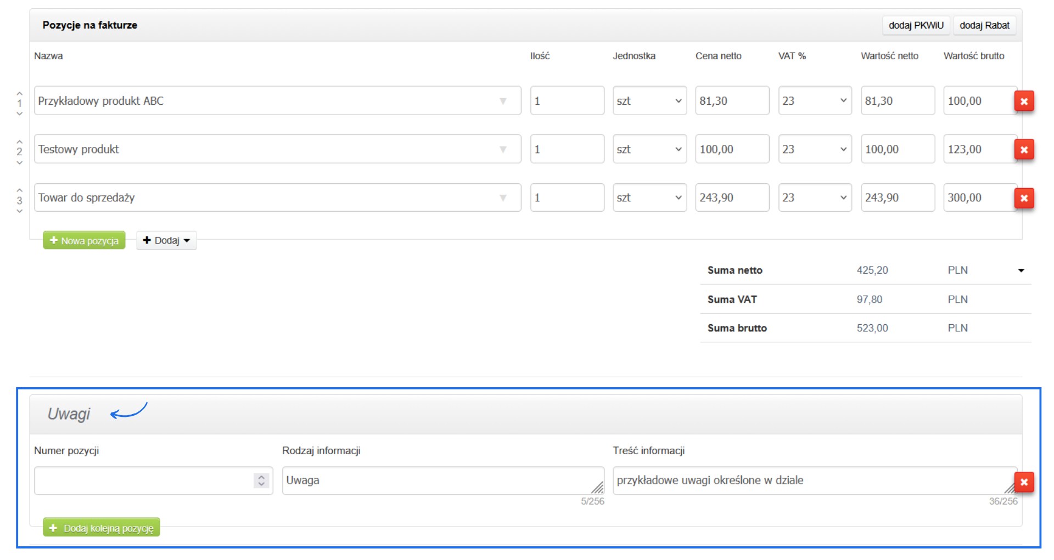Open unit dropdown for first row
Image resolution: width=1054 pixels, height=560 pixels.
[649, 101]
